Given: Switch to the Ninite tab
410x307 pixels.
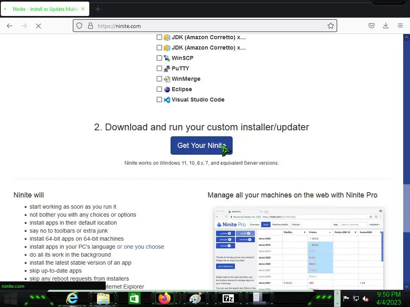Looking at the screenshot, I should 45,9.
